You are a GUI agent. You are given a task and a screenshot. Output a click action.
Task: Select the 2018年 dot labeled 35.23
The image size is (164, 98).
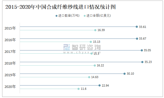click(142, 62)
